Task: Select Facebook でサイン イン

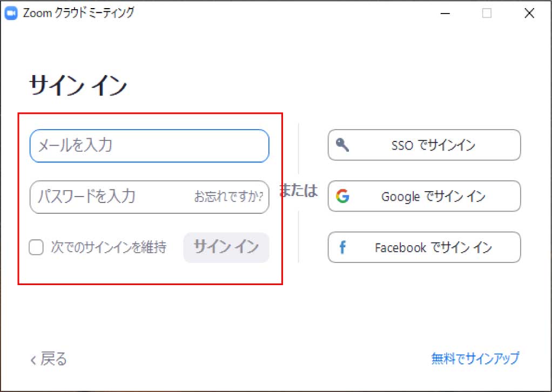Action: tap(424, 247)
